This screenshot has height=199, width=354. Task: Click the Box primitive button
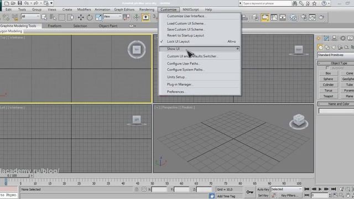tap(328, 74)
